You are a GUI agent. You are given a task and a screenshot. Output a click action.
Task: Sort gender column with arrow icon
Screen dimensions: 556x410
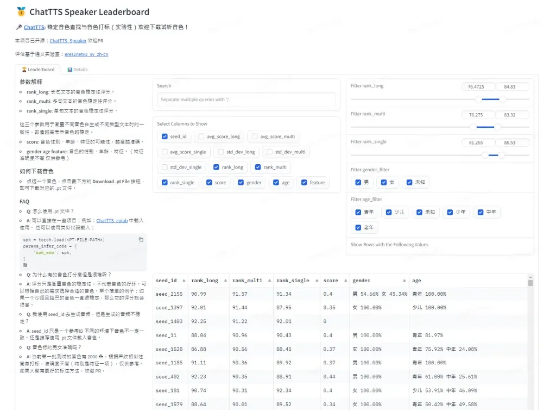(404, 281)
